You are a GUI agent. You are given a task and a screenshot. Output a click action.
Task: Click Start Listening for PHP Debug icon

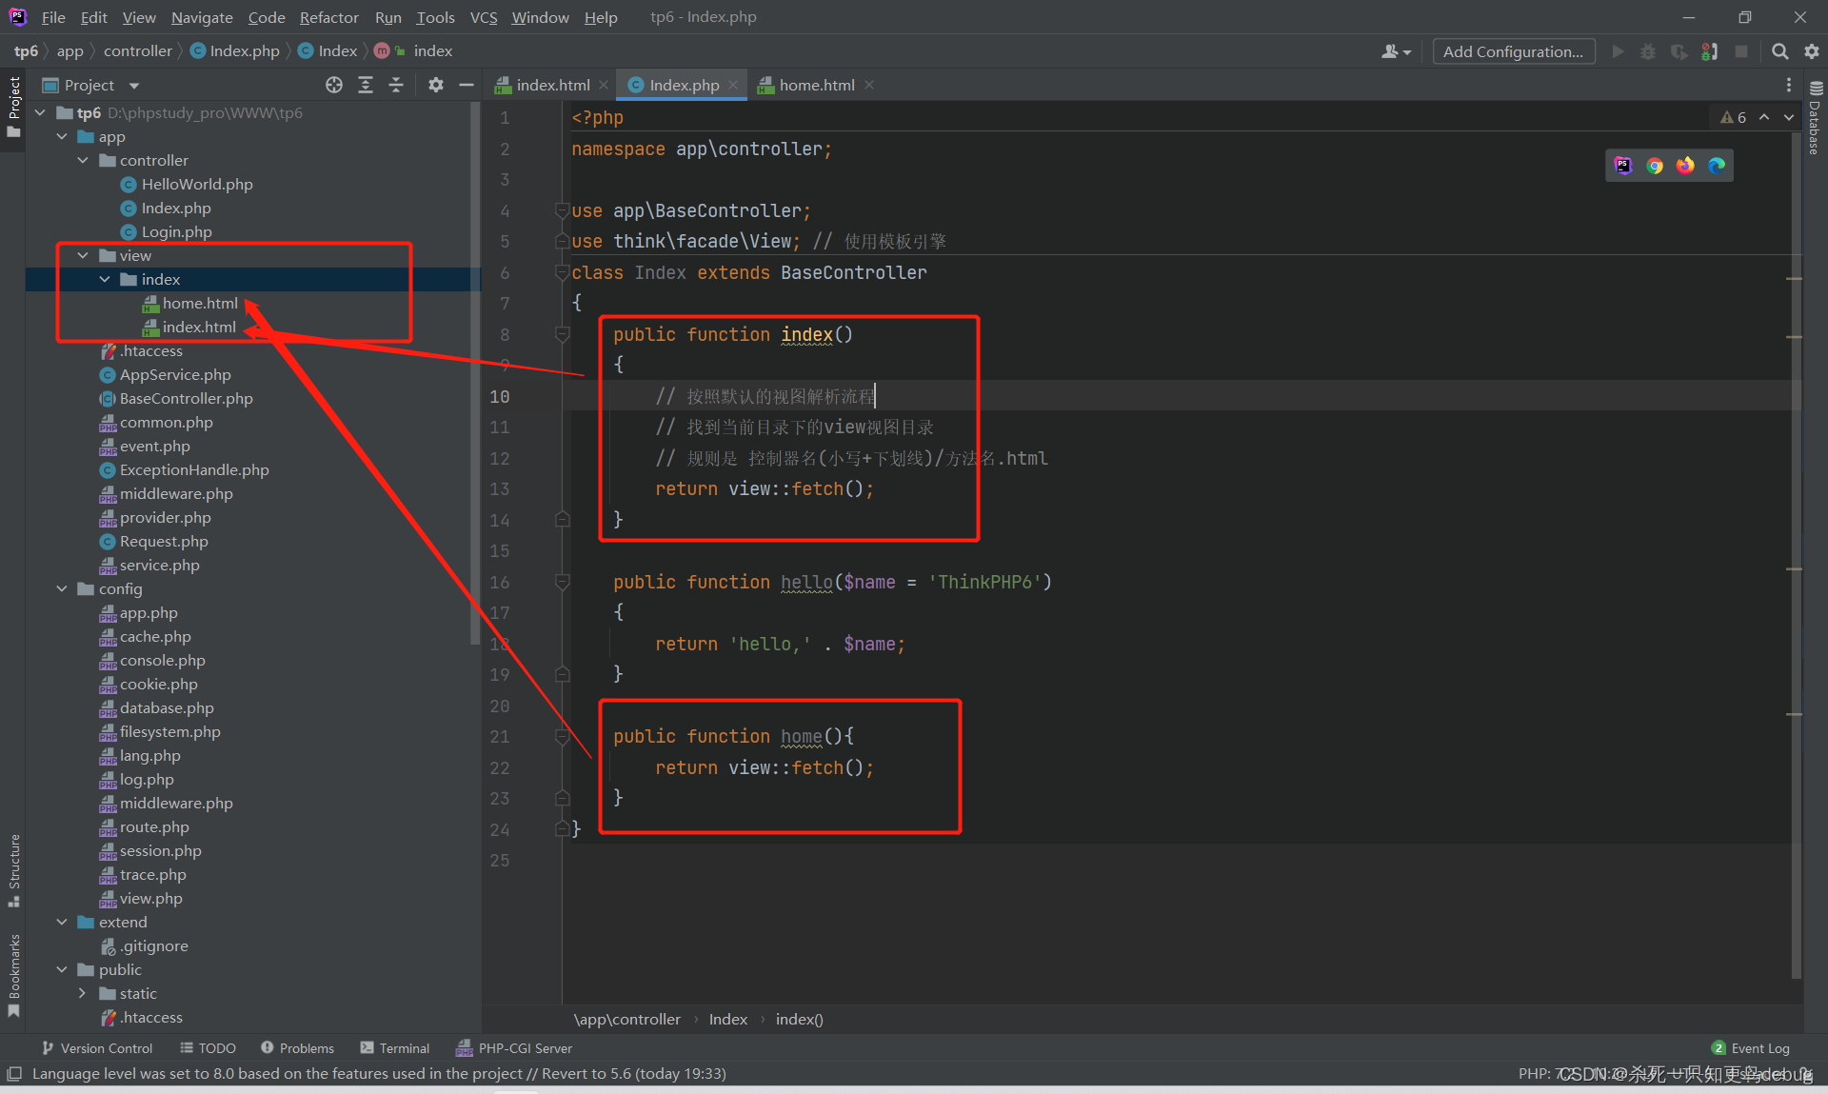tap(1710, 51)
